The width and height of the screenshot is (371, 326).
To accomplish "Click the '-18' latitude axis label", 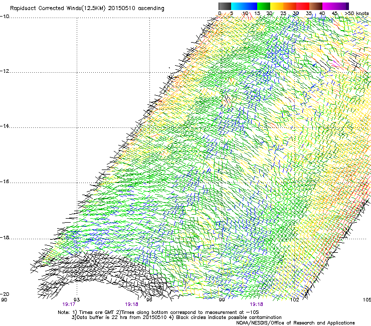I will (x=5, y=237).
